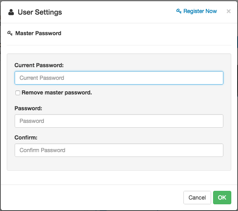Viewport: 238px width, 211px height.
Task: Select the new Password input field
Action: tap(119, 121)
